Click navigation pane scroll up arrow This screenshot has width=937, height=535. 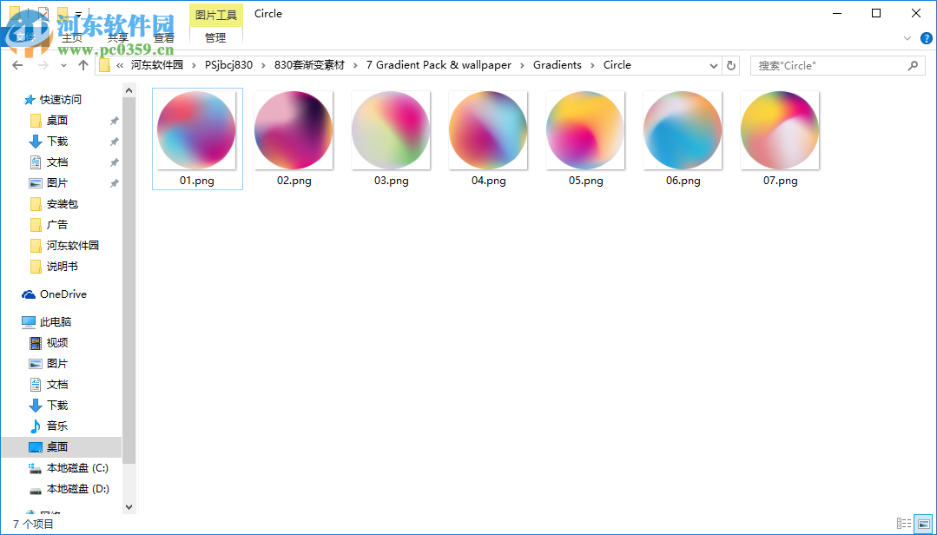coord(129,90)
